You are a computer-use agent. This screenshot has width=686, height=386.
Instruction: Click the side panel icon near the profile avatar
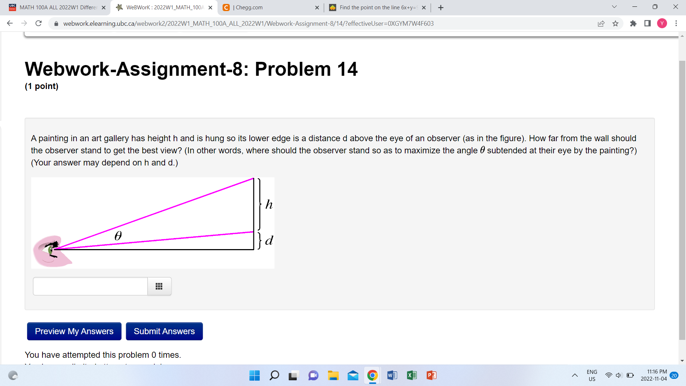(647, 23)
